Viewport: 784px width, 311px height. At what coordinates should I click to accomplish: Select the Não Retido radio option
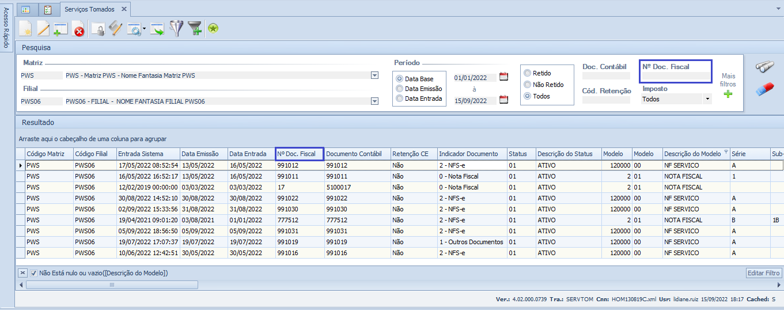point(527,85)
